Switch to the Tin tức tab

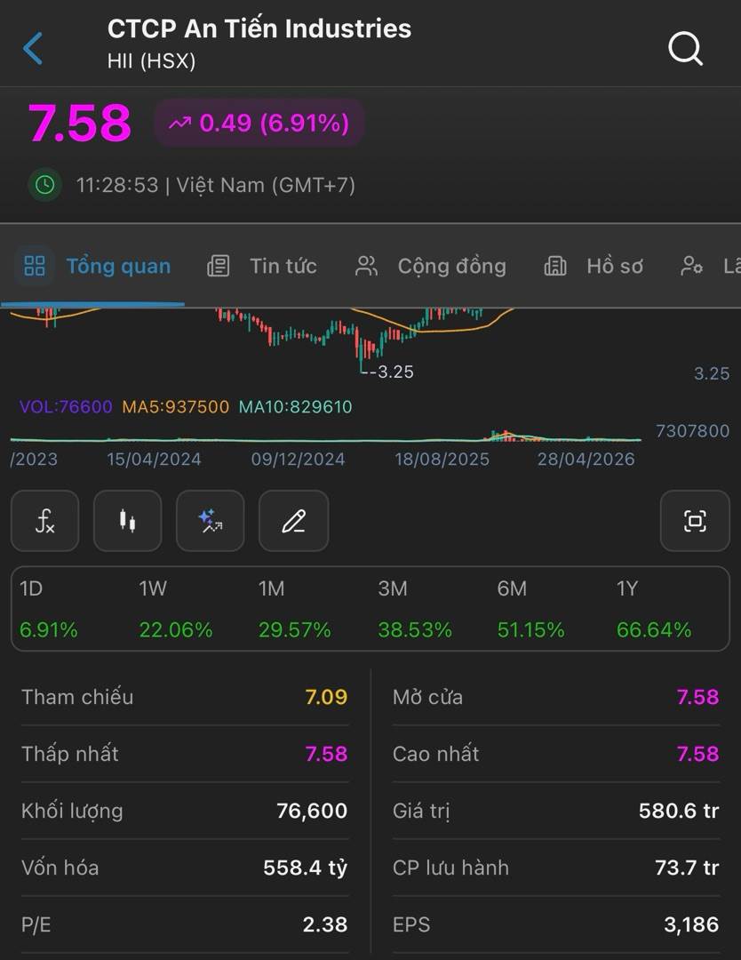[262, 266]
